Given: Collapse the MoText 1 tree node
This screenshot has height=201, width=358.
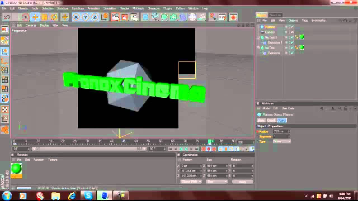Looking at the screenshot, I should coord(258,37).
